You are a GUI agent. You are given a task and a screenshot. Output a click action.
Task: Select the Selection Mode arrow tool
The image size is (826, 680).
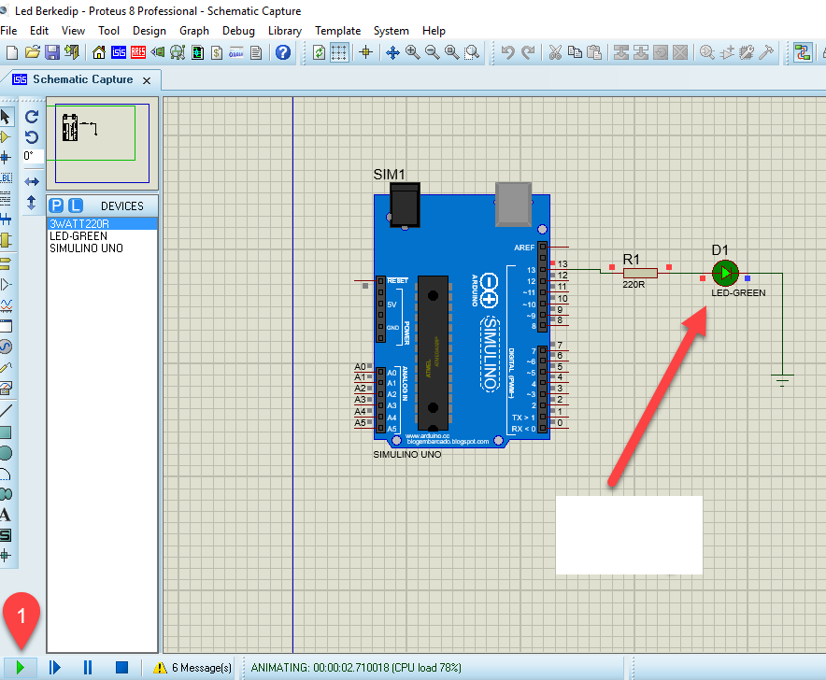pyautogui.click(x=6, y=117)
